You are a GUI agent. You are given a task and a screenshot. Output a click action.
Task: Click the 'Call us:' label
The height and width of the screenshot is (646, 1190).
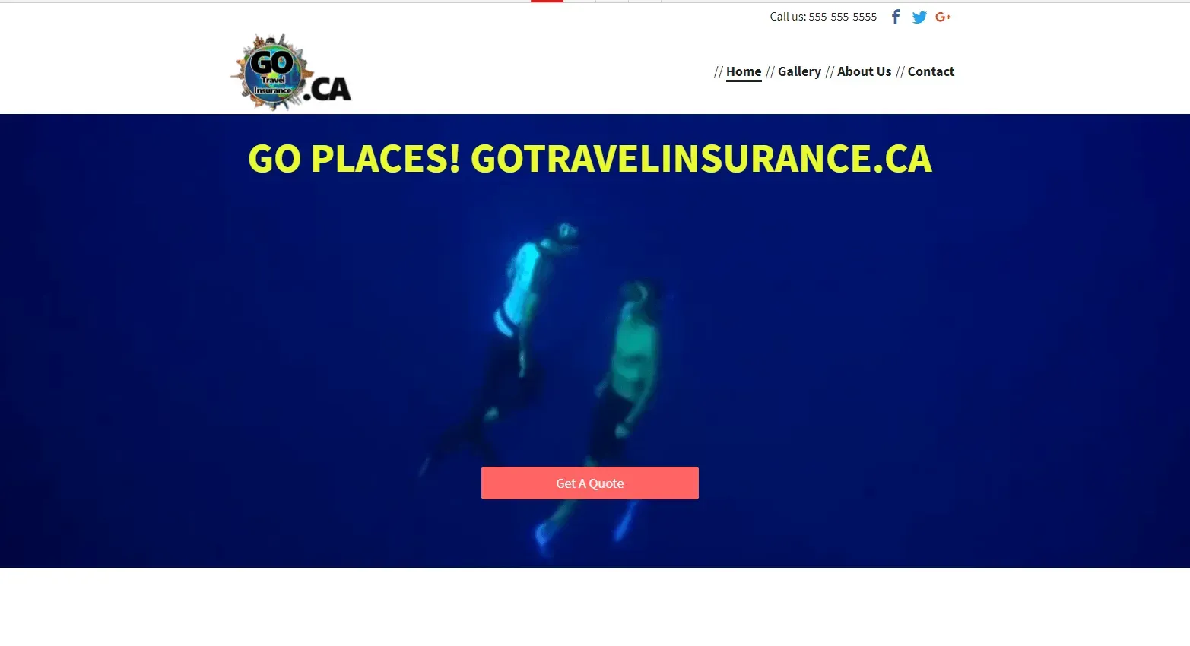pos(788,17)
